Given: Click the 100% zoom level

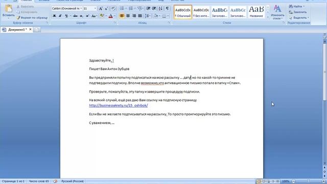Looking at the screenshot, I should pyautogui.click(x=286, y=181).
